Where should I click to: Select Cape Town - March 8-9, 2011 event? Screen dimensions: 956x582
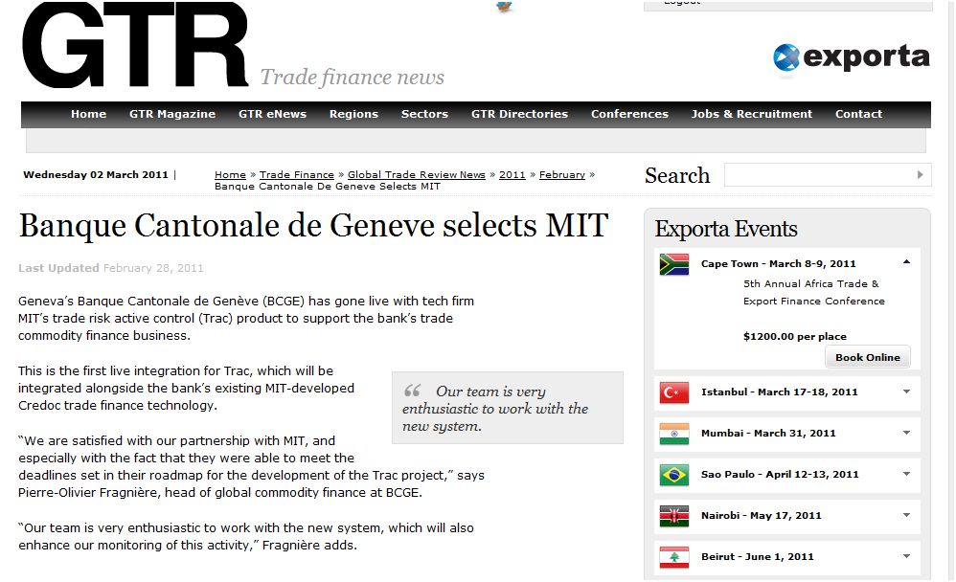point(779,264)
